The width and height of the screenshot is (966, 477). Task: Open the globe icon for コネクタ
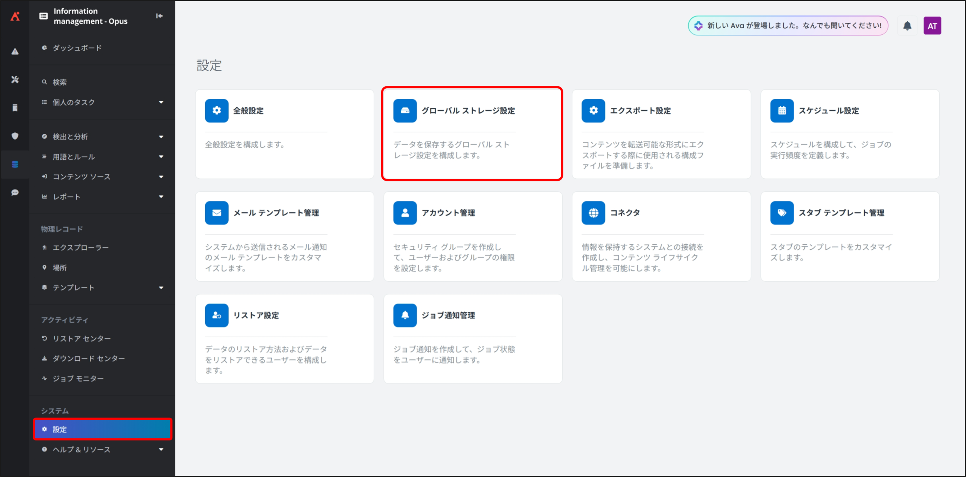(593, 213)
